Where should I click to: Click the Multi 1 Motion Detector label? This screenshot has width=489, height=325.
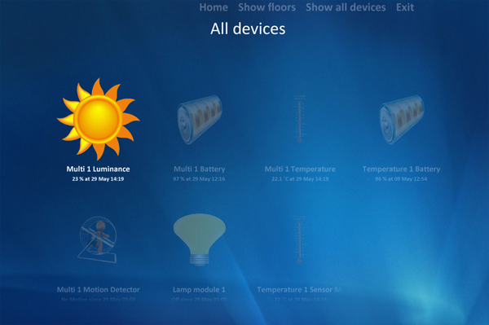pos(99,289)
